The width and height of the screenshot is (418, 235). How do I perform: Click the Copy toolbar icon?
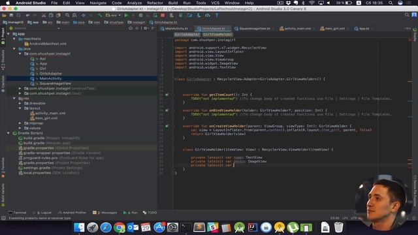[51, 16]
